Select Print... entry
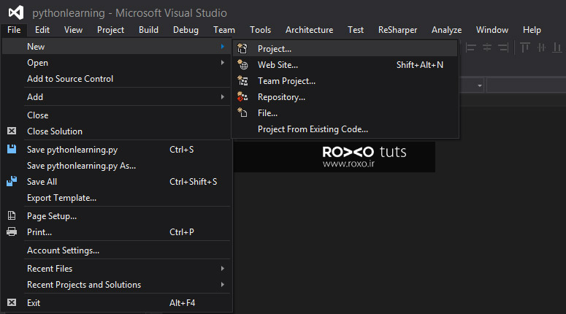The width and height of the screenshot is (566, 314). click(x=116, y=232)
